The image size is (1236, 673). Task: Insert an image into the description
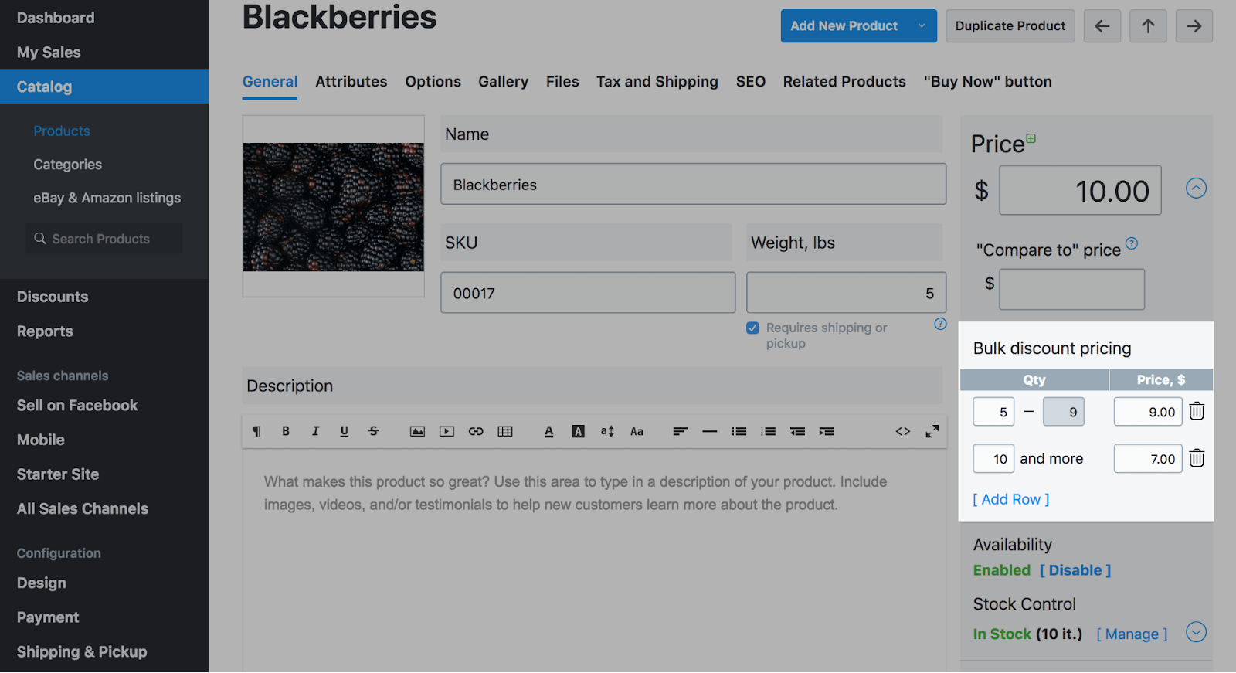(x=417, y=431)
